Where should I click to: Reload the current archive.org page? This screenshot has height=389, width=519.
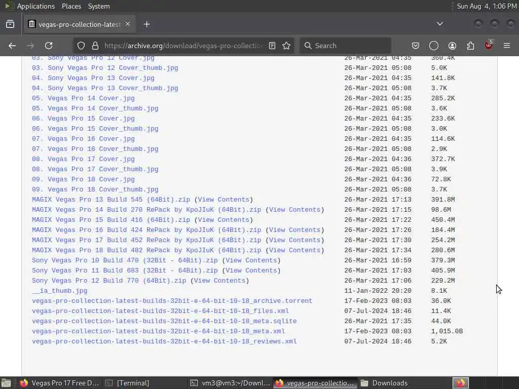[49, 46]
